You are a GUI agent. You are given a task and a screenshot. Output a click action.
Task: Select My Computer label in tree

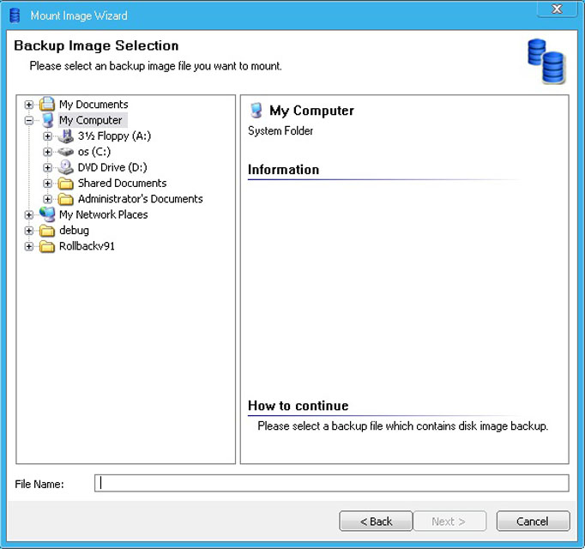coord(91,120)
